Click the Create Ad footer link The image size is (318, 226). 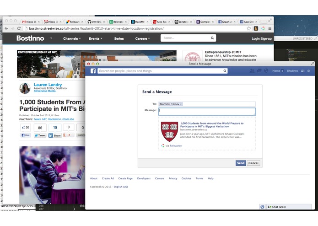pos(108,178)
